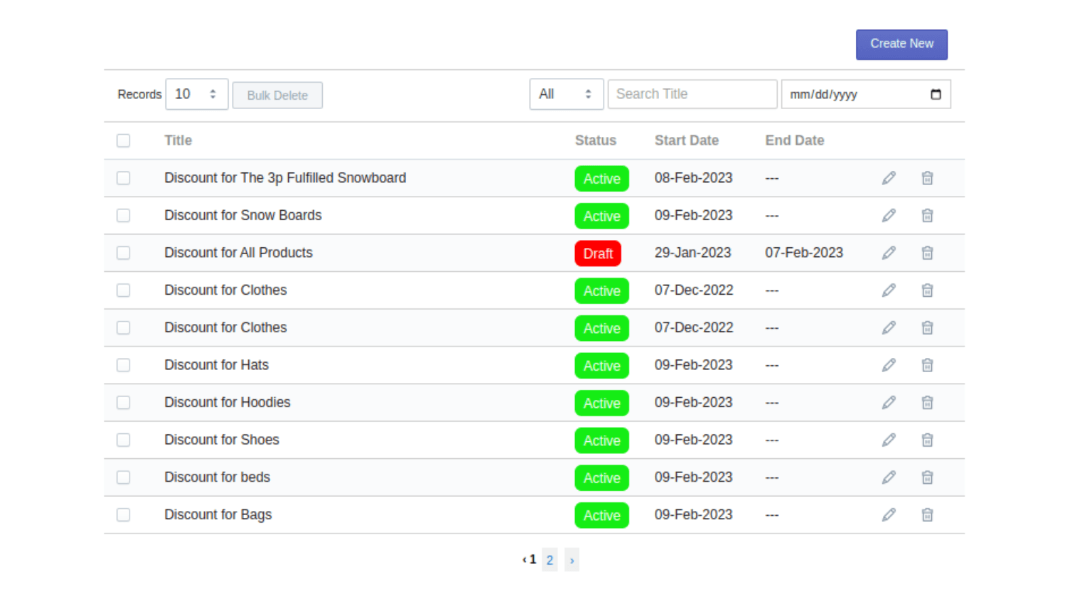Go to next page using arrow
Screen dimensions: 1085x610
pyautogui.click(x=572, y=560)
